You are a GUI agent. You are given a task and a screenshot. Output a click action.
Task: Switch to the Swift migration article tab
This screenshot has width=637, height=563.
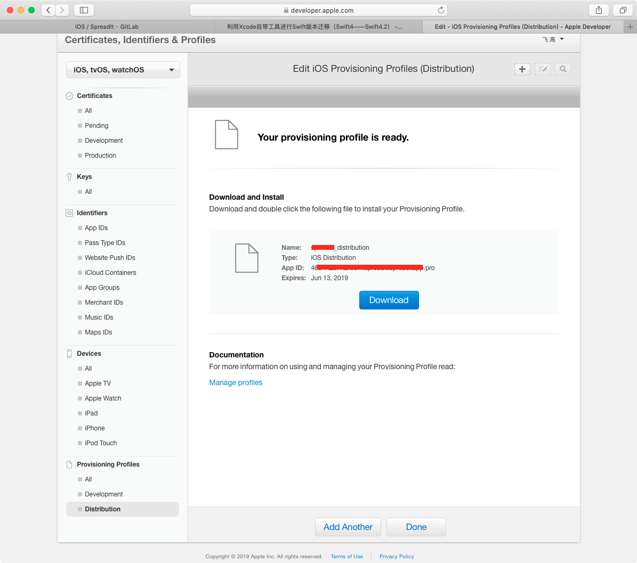pyautogui.click(x=315, y=27)
